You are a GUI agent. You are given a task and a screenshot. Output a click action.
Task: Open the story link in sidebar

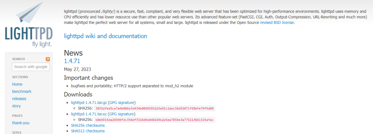16,106
